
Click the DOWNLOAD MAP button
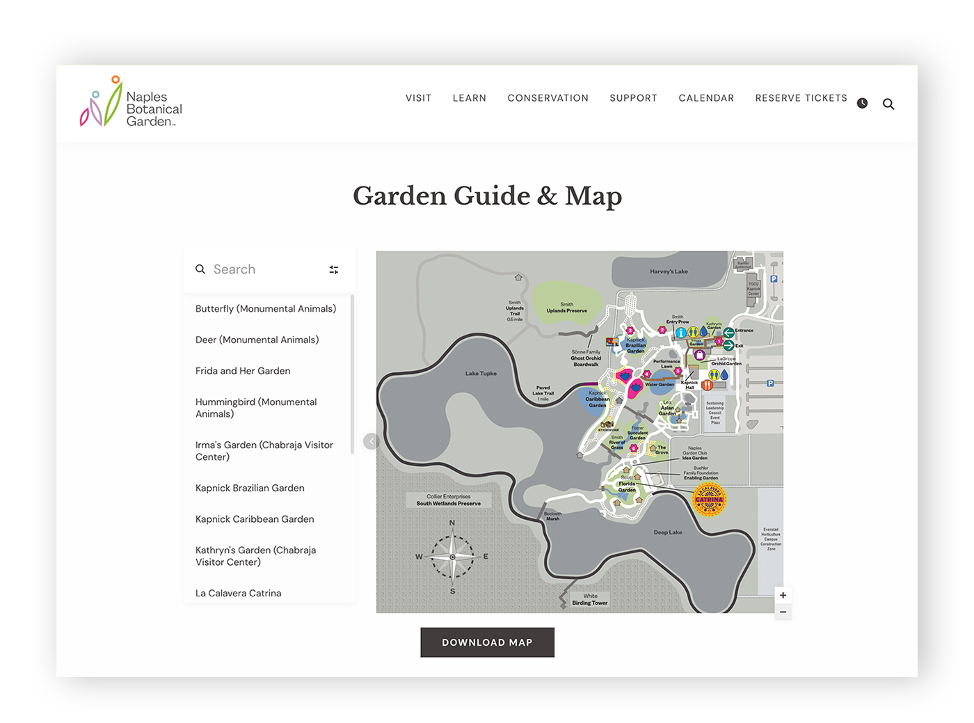pyautogui.click(x=487, y=642)
